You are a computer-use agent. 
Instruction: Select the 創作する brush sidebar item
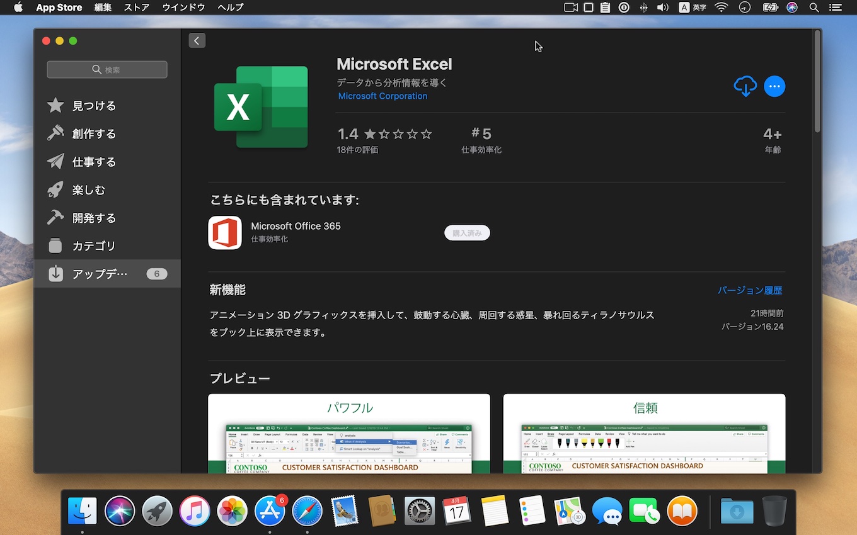coord(107,133)
